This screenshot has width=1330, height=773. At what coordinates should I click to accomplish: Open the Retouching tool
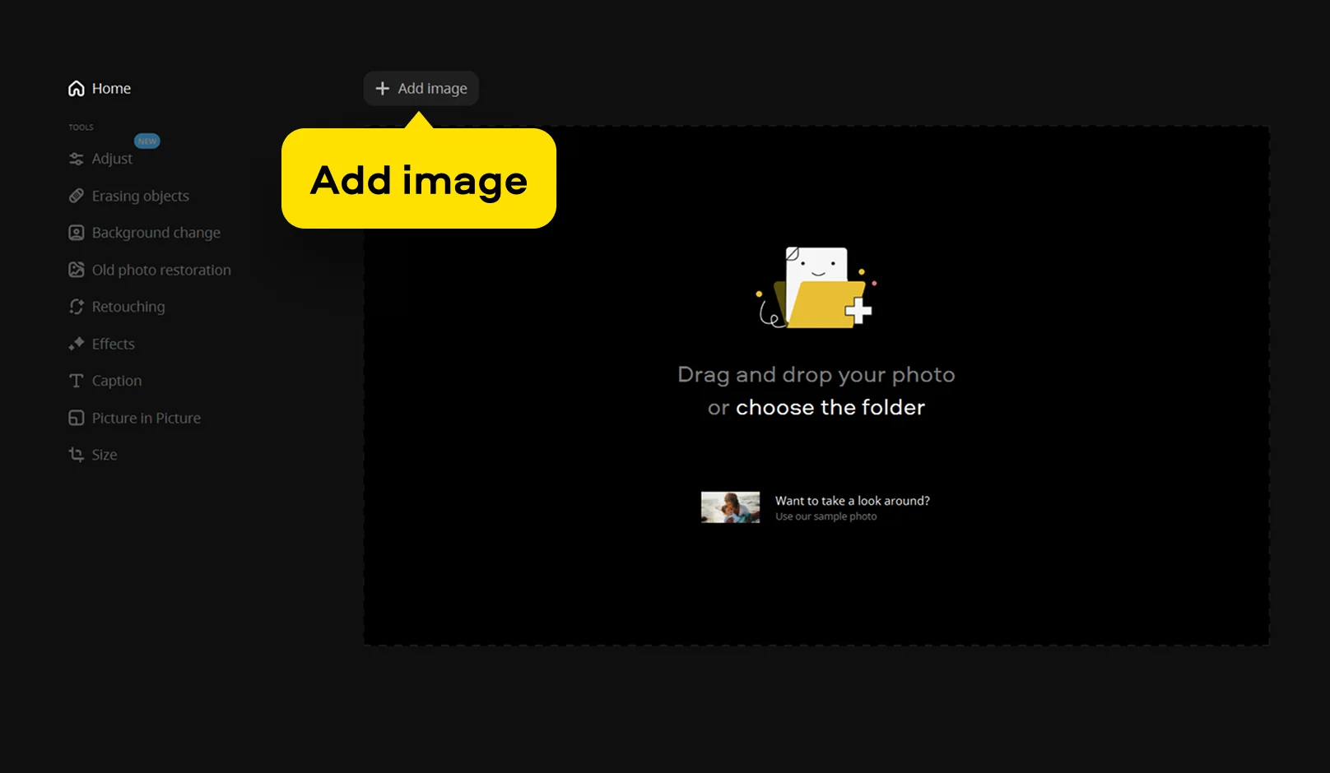click(x=117, y=307)
